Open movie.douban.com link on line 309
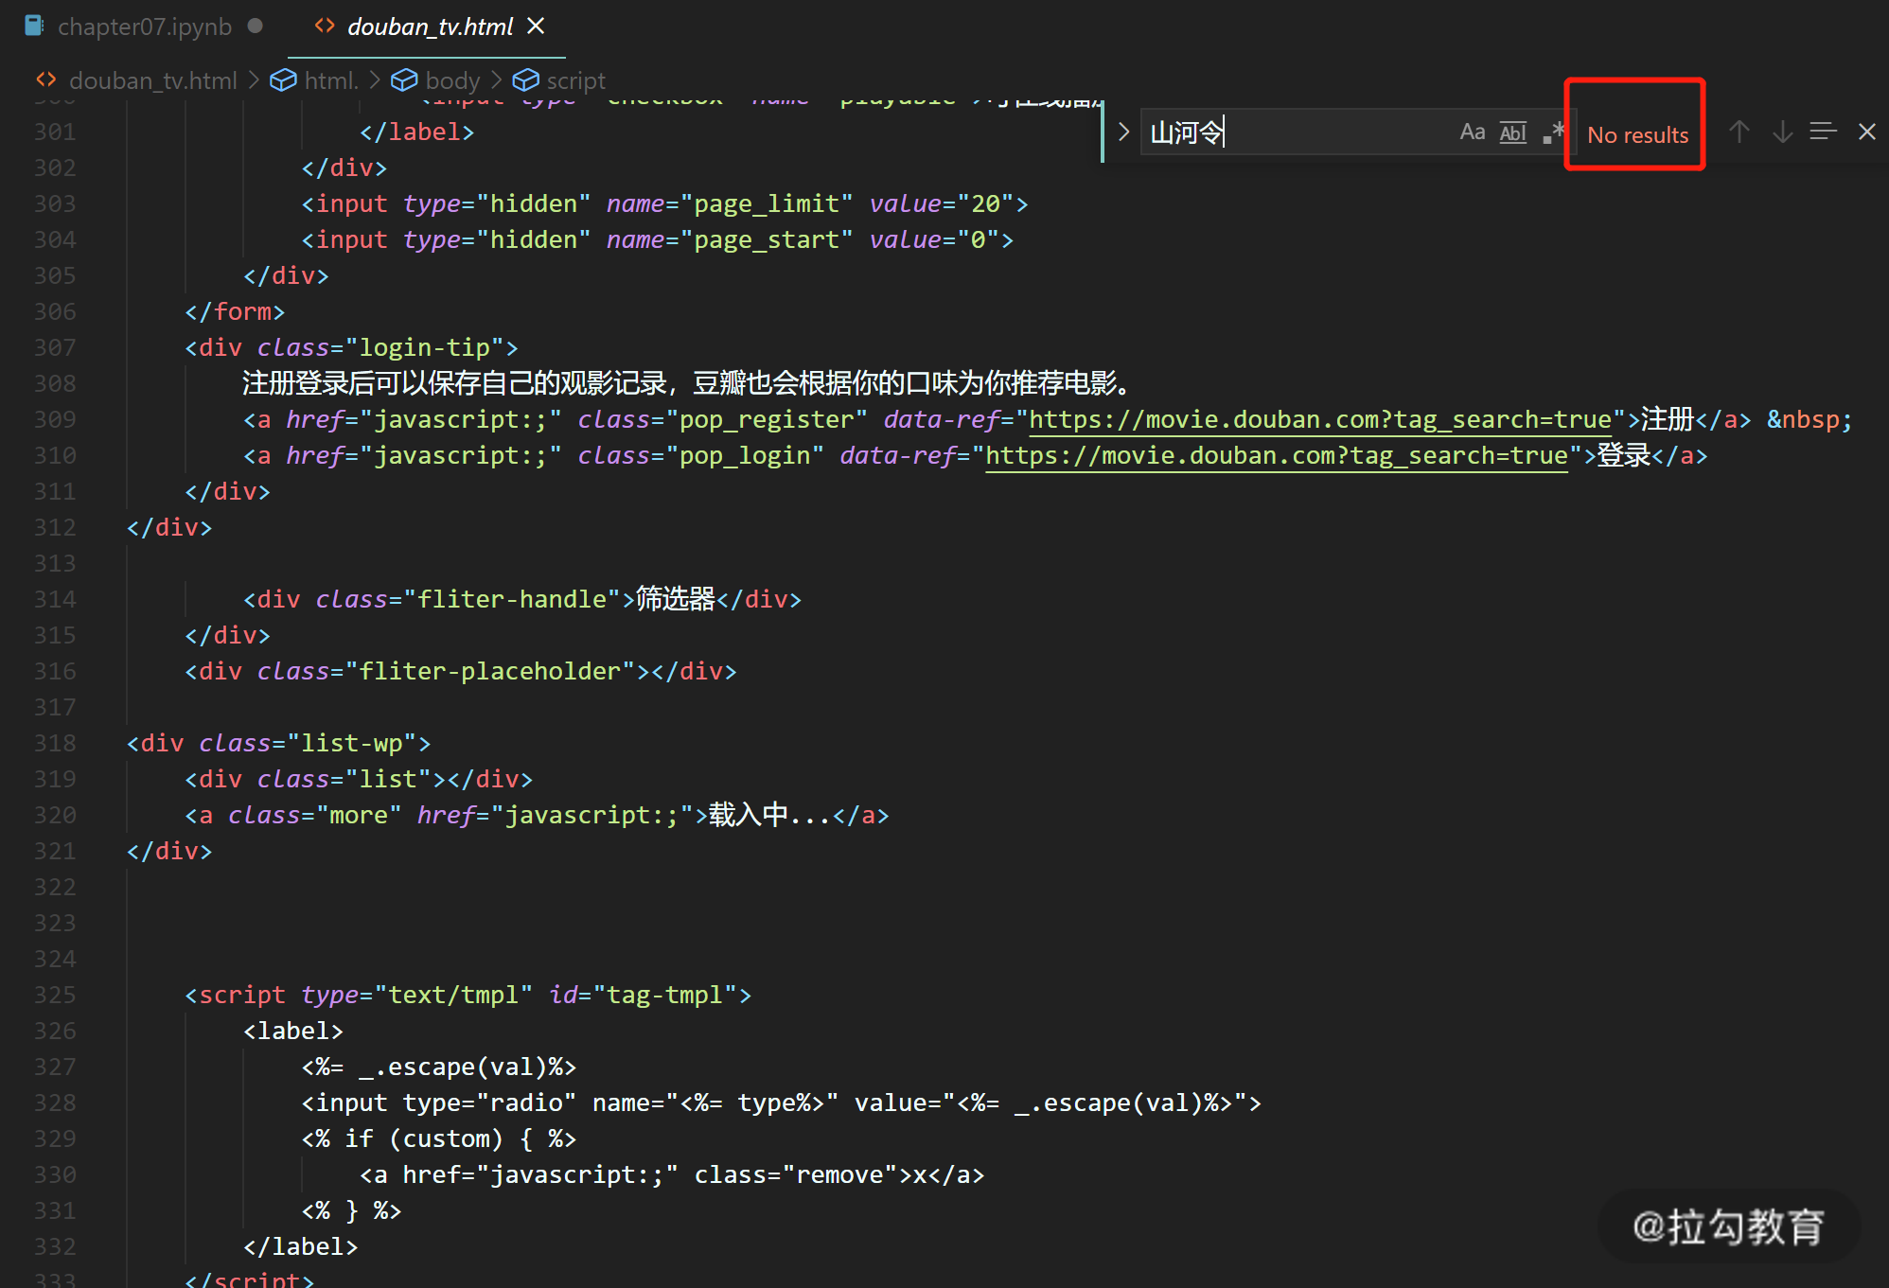This screenshot has height=1288, width=1889. click(1319, 419)
